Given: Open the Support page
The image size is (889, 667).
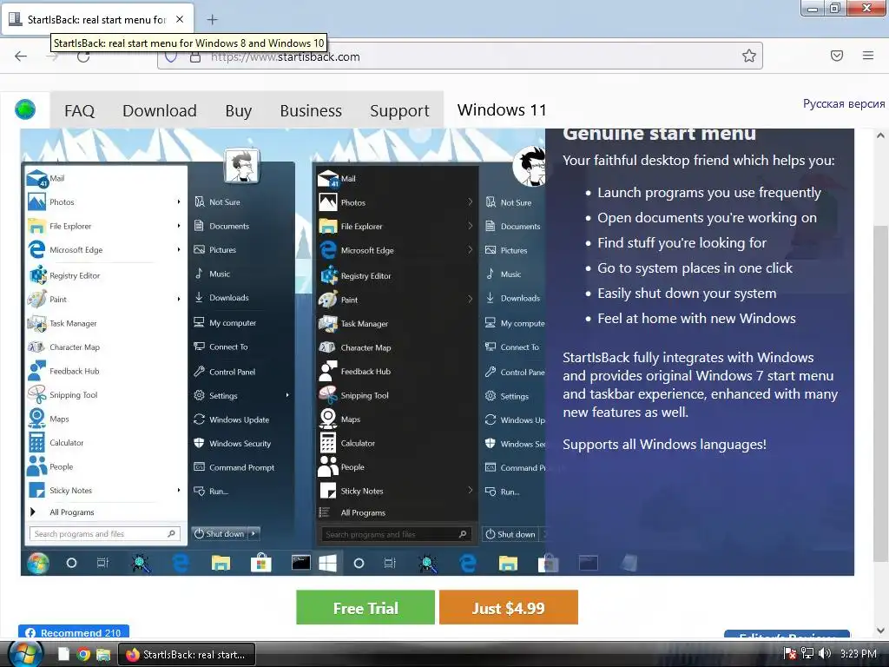Looking at the screenshot, I should coord(399,110).
